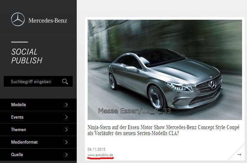Click the magnifying glass search icon
The image size is (247, 163).
(x=65, y=81)
